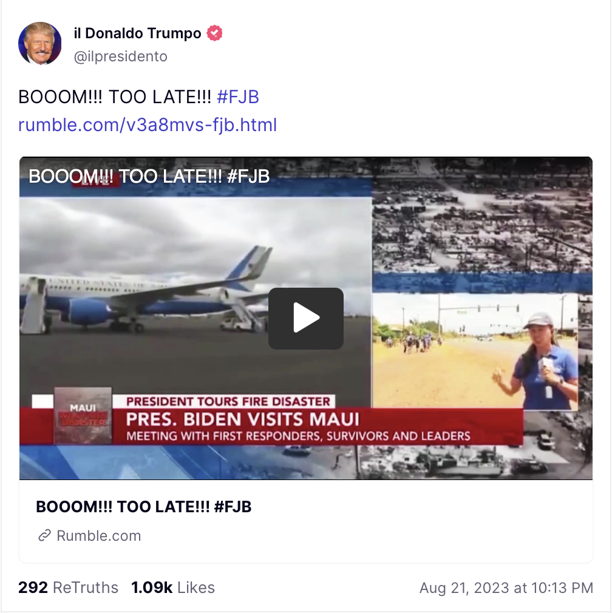This screenshot has width=612, height=613.
Task: Click the reporter inset in the thumbnail
Action: pyautogui.click(x=475, y=351)
